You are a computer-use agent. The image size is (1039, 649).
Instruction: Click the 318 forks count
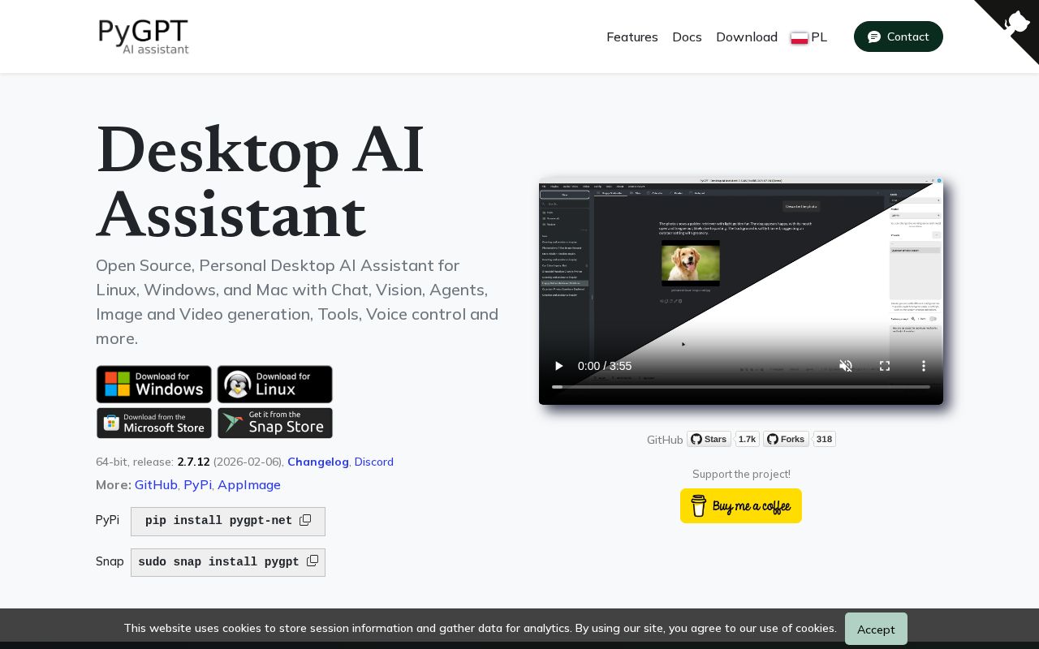tap(824, 439)
